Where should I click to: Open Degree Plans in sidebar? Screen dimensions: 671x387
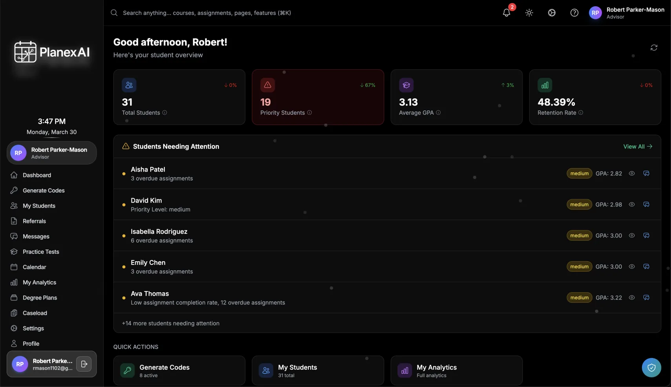click(x=51, y=298)
